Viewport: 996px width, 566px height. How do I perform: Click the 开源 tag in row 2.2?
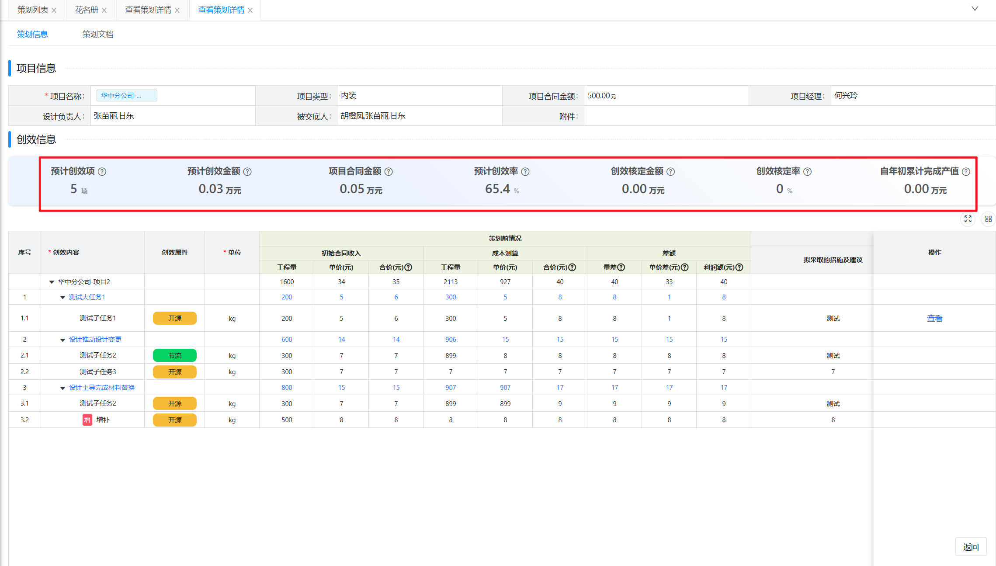(x=175, y=372)
